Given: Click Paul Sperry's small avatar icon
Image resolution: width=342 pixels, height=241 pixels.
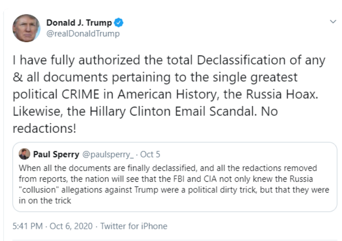Looking at the screenshot, I should click(x=24, y=154).
